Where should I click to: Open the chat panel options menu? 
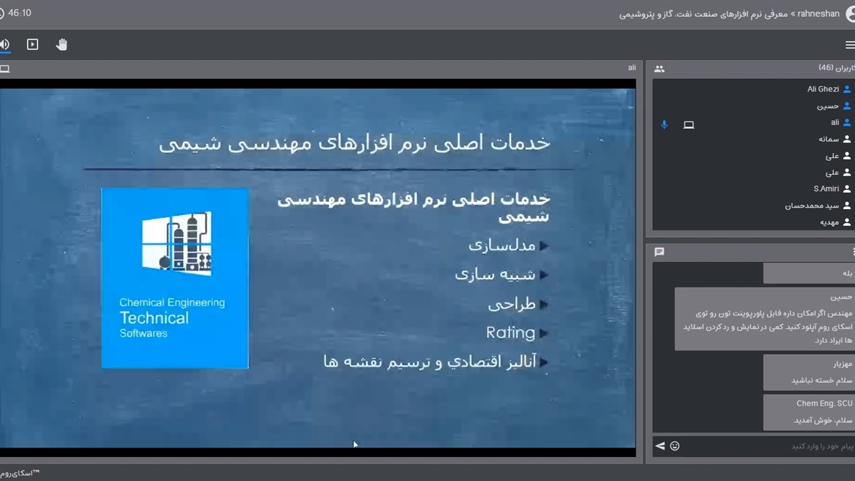[x=852, y=252]
